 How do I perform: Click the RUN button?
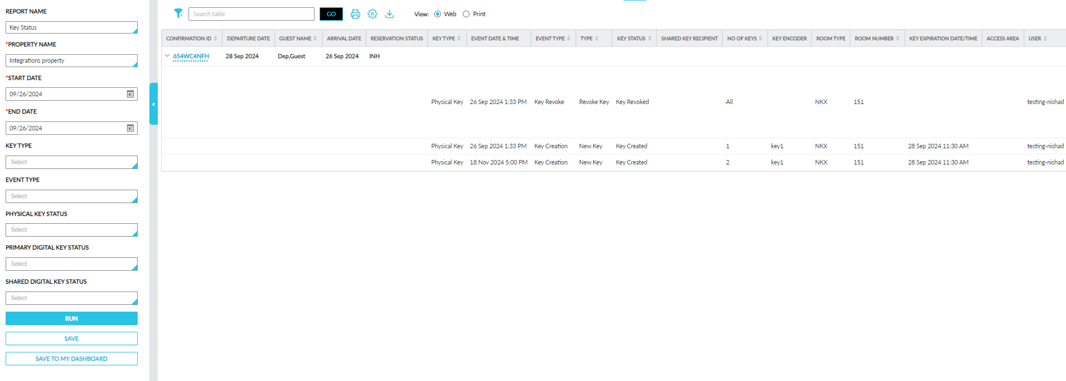(x=72, y=318)
